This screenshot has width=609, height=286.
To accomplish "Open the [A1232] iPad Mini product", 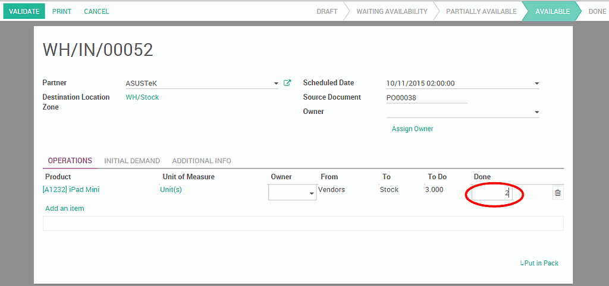I will point(71,190).
